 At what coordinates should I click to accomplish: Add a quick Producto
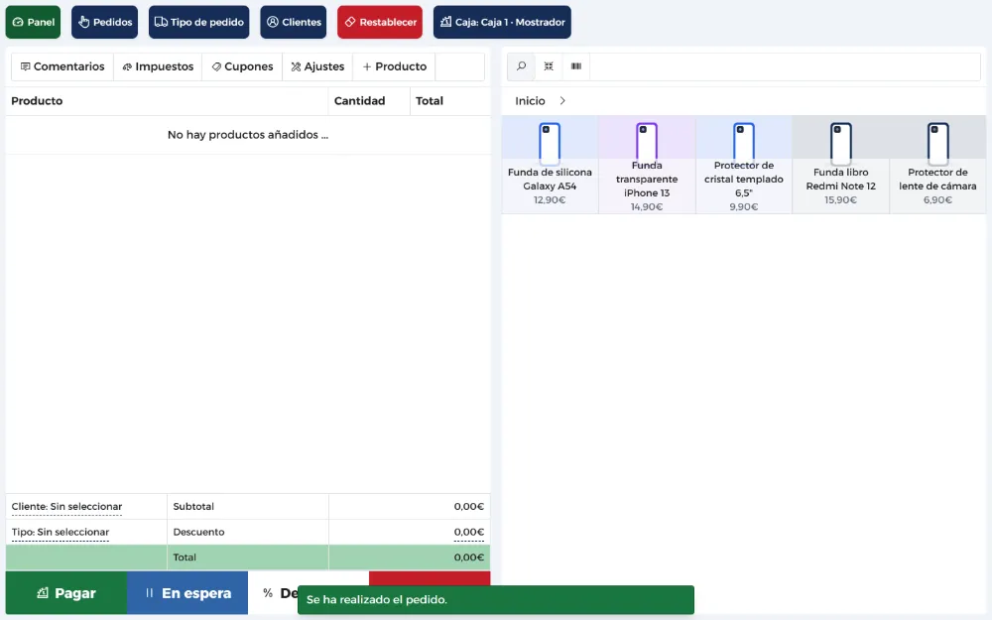tap(394, 66)
